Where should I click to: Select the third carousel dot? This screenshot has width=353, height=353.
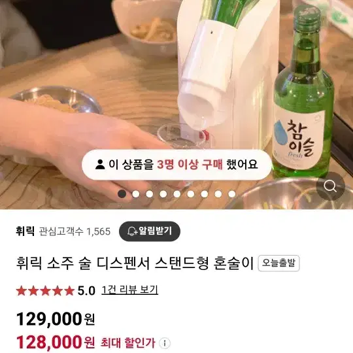click(x=150, y=194)
